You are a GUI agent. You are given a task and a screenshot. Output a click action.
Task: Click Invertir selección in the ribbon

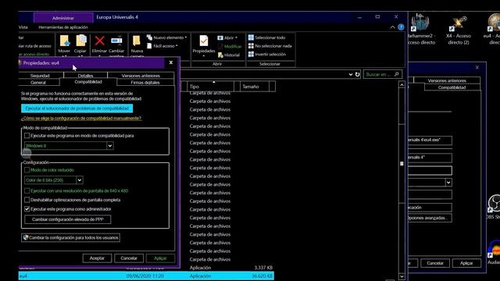(x=267, y=54)
